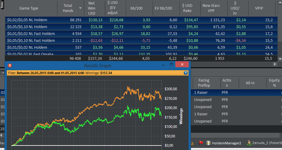Click net won value $130,13
This screenshot has height=150, width=282.
pos(95,20)
